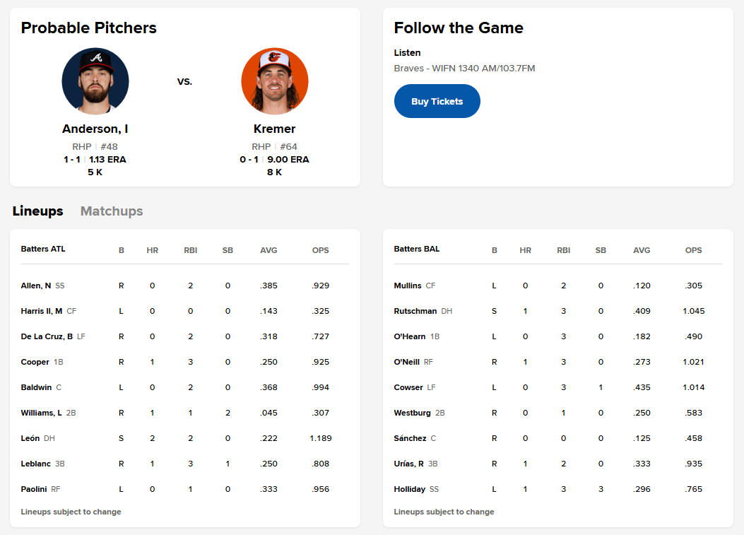Open Baldwin catcher player link
744x535 pixels.
[x=36, y=387]
